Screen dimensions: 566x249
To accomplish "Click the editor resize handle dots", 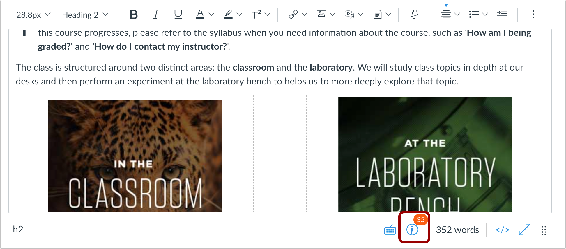I will pyautogui.click(x=544, y=231).
